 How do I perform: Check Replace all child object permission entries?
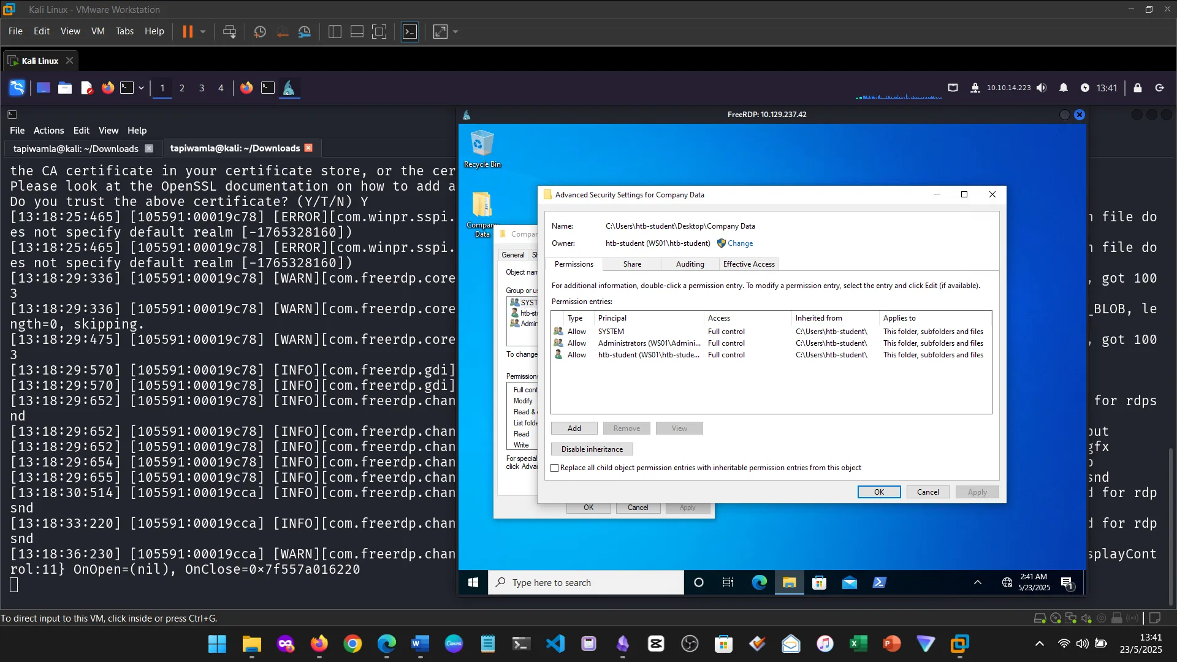(x=555, y=468)
